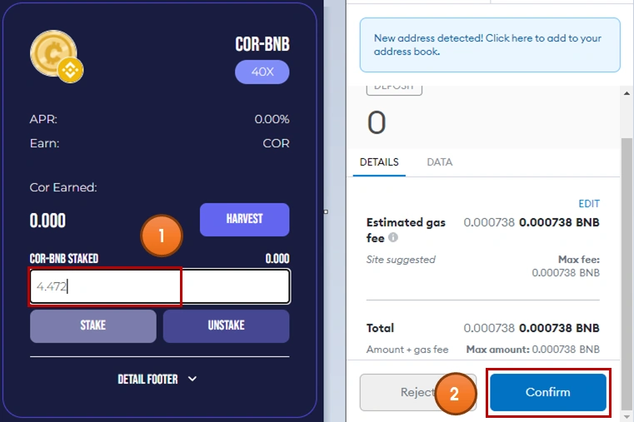Click the HARVEST button
The image size is (634, 422).
pos(245,219)
